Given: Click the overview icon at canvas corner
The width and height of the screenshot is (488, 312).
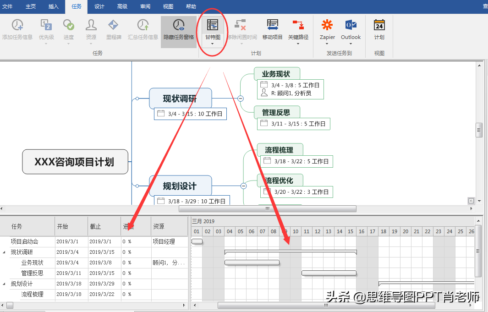Looking at the screenshot, I should tap(471, 201).
